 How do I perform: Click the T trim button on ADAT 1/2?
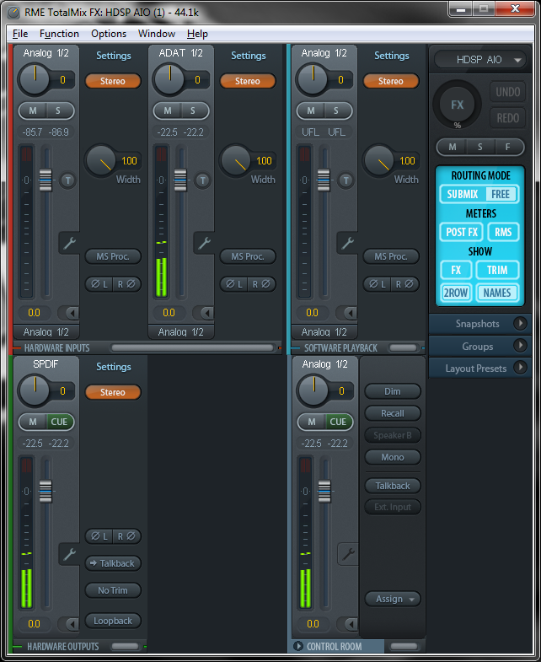click(x=202, y=180)
